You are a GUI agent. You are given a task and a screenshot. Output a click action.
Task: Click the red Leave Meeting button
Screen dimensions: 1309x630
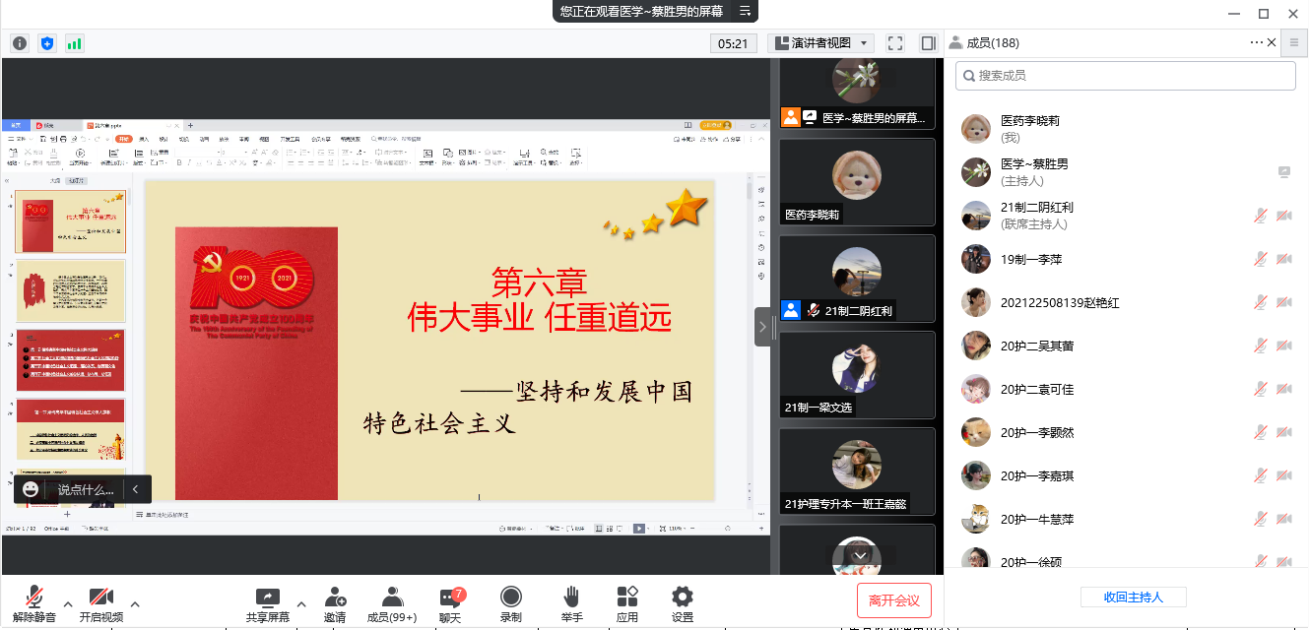pos(894,599)
